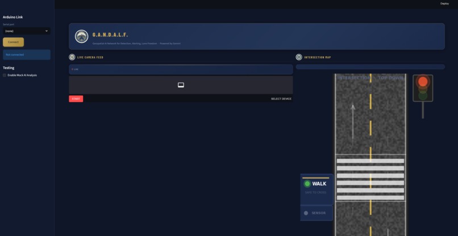This screenshot has height=236, width=458.
Task: Click the red traffic light lamp
Action: [x=423, y=81]
